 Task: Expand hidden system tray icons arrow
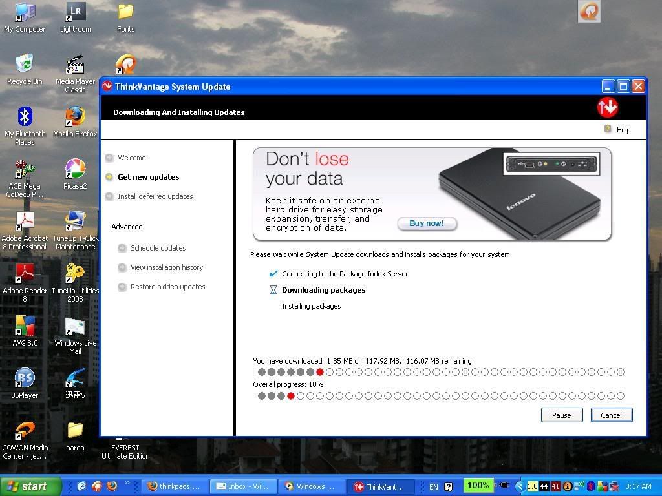[x=520, y=486]
